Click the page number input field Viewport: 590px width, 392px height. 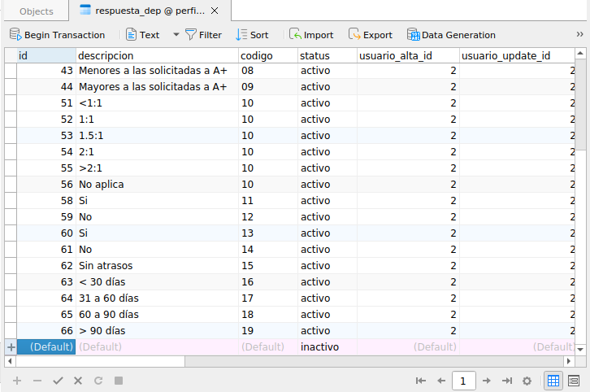(463, 380)
